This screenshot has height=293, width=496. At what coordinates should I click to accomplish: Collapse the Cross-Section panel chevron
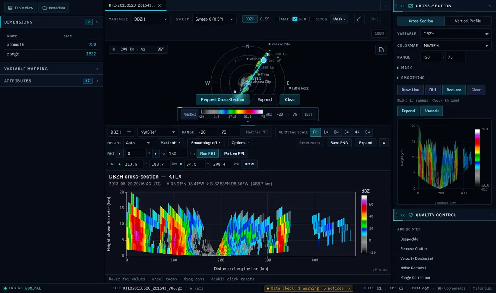[x=490, y=6]
